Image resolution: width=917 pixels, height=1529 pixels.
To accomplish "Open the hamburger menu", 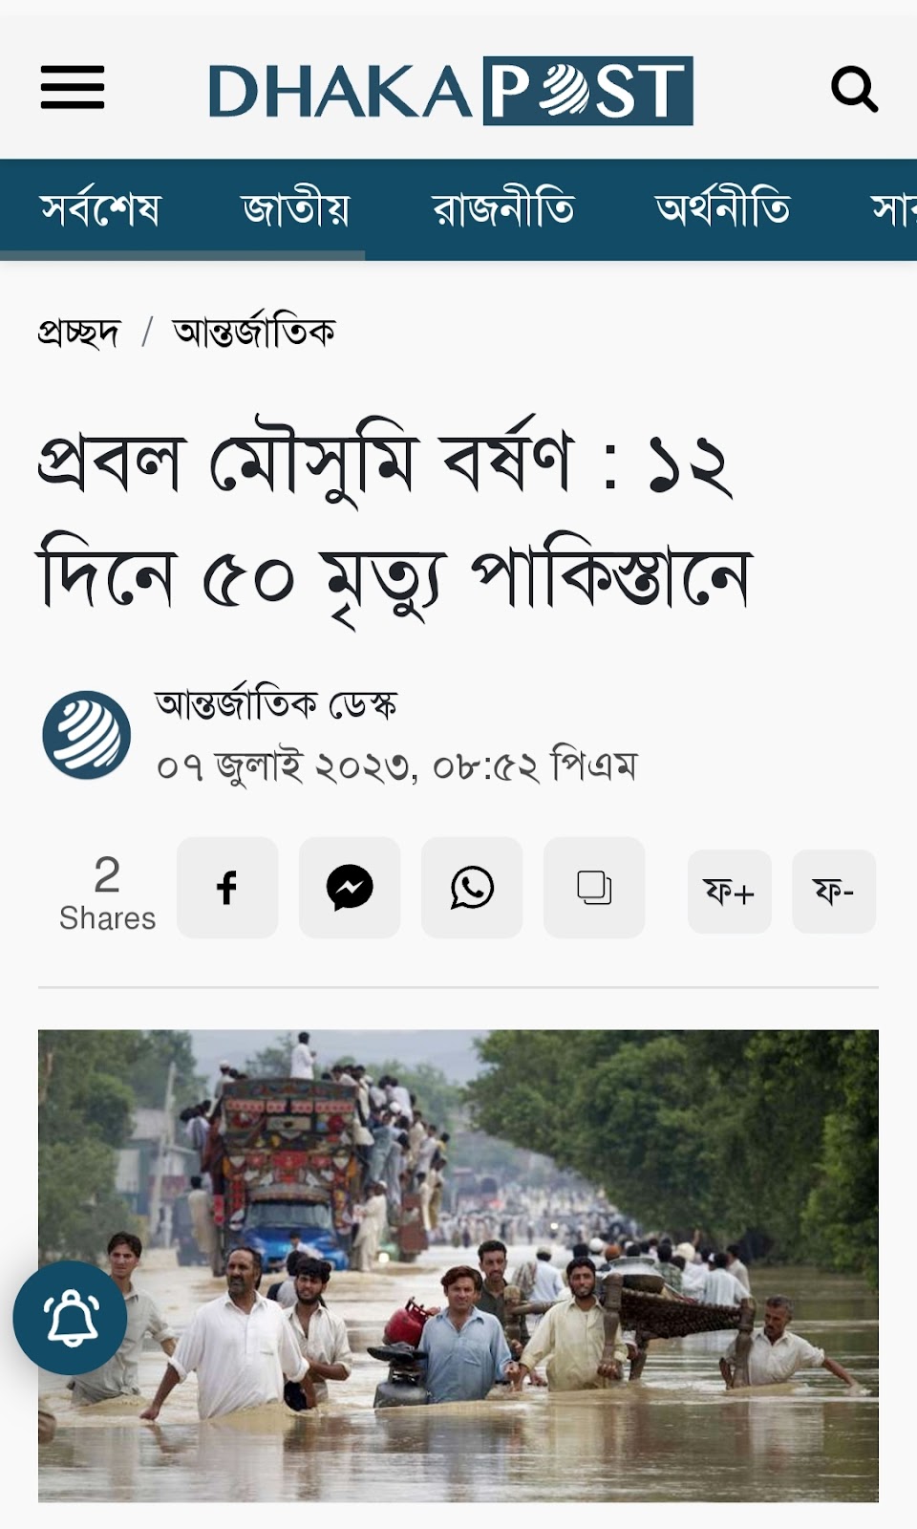I will tap(73, 88).
